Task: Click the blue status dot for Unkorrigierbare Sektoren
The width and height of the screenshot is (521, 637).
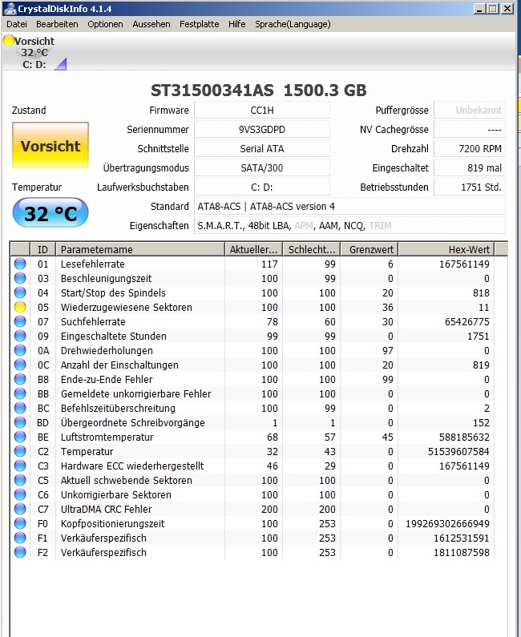Action: pyautogui.click(x=20, y=494)
